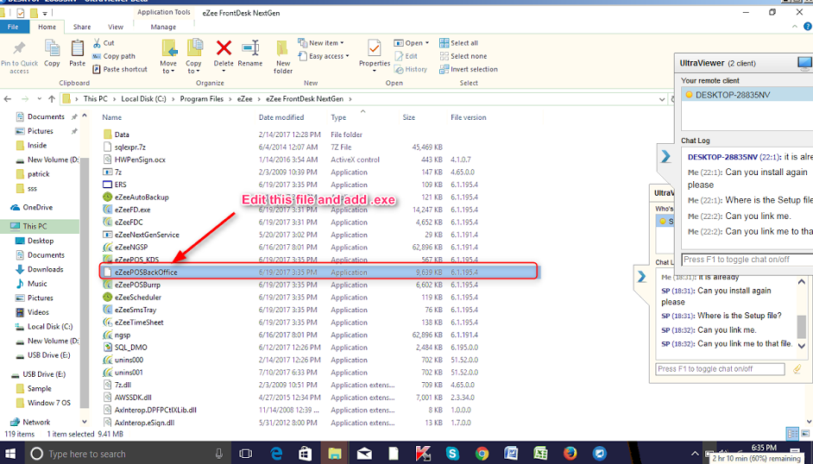Open Microsoft Edge from taskbar

(276, 454)
